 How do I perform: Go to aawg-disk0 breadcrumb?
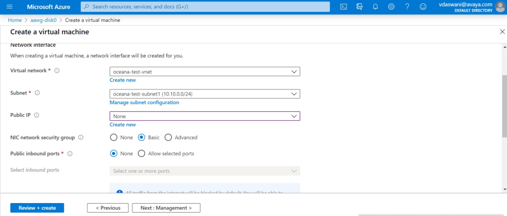43,20
